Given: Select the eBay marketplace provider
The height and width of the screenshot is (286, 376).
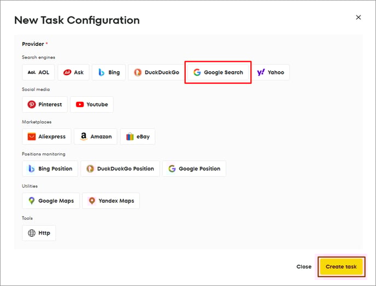Looking at the screenshot, I should (138, 137).
